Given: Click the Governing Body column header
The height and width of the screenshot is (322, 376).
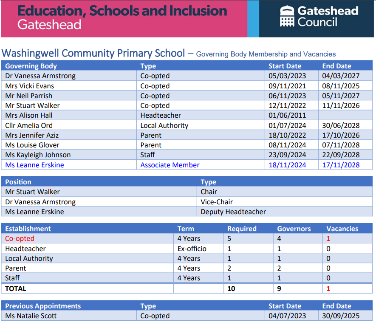Looking at the screenshot, I should (x=31, y=66).
